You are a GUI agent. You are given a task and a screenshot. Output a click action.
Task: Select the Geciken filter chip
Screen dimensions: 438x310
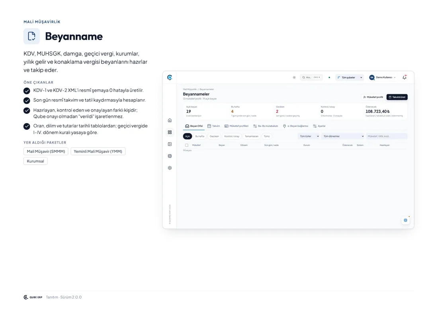214,136
